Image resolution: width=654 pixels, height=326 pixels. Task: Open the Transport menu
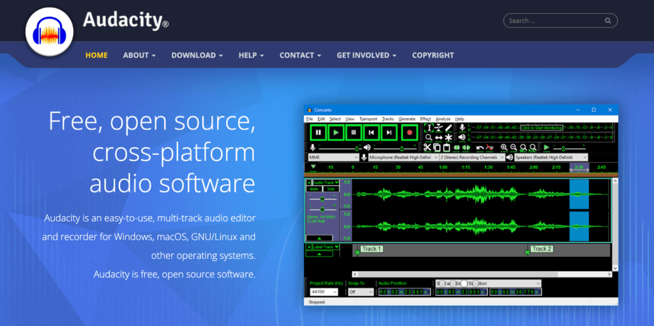click(x=369, y=119)
